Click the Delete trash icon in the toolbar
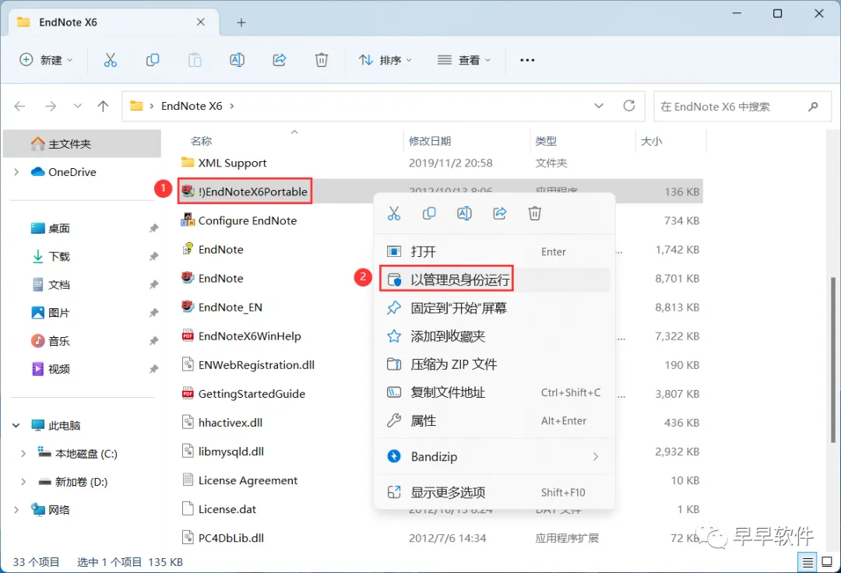841x573 pixels. (x=322, y=60)
